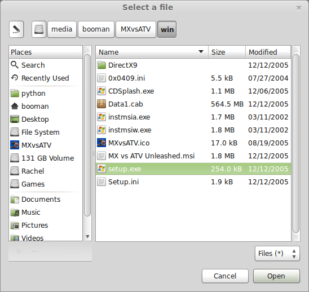
Task: Click the 07/27/2004 modified date
Action: [268, 78]
